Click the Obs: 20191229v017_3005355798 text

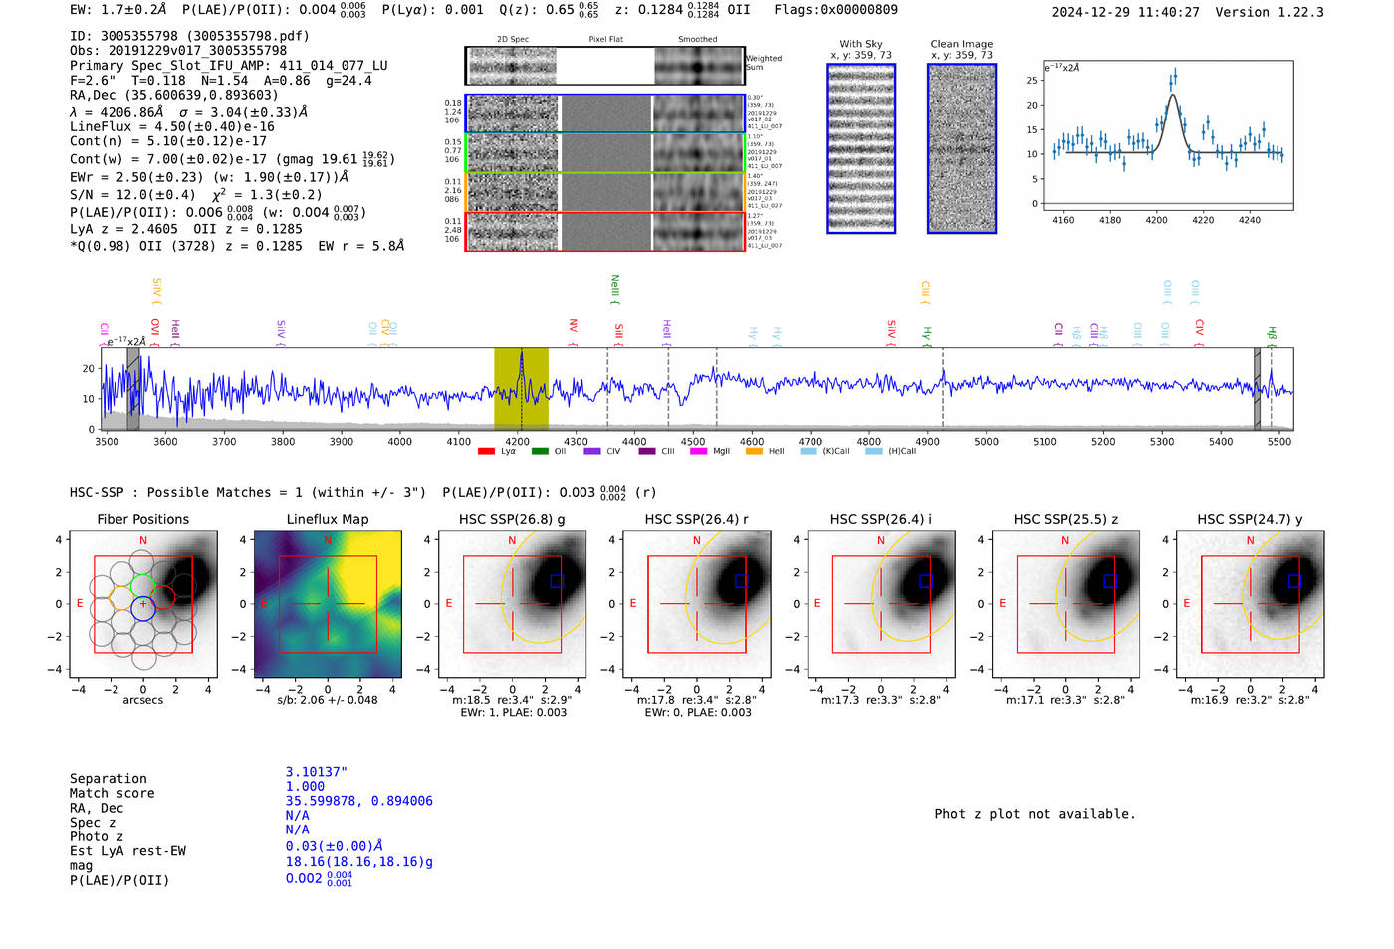178,51
